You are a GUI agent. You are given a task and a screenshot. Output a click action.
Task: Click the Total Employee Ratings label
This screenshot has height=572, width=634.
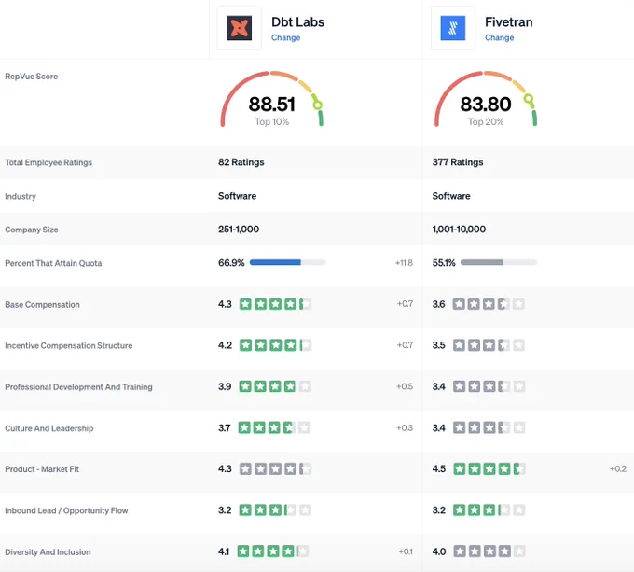coord(48,162)
